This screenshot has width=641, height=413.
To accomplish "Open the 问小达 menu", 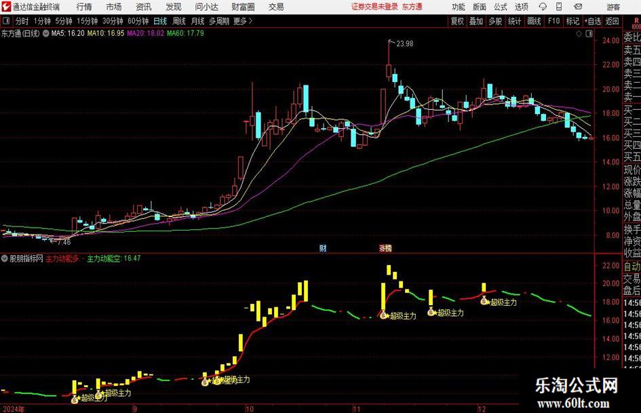I will pos(206,7).
